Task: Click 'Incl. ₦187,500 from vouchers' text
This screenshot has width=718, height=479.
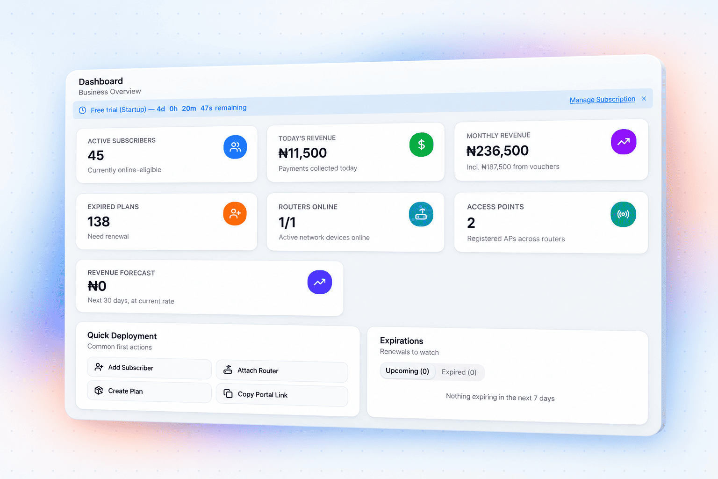Action: coord(513,167)
